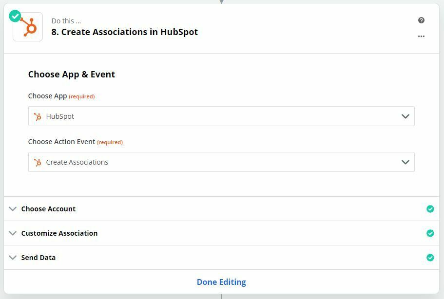This screenshot has height=299, width=444.
Task: Click Choose Account green status checkmark
Action: coord(430,209)
